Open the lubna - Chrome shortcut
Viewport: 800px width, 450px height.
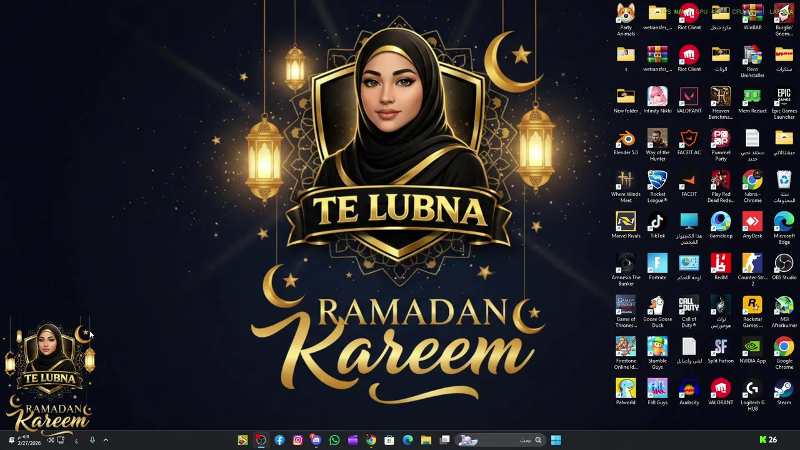point(752,187)
